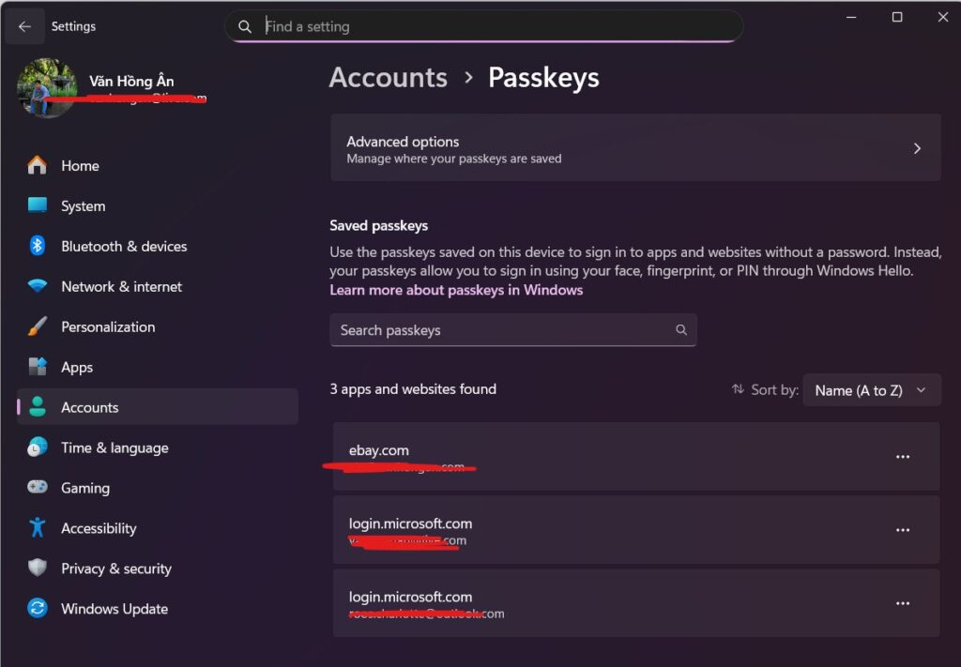Viewport: 961px width, 667px height.
Task: Open Time & language globe icon
Action: [x=38, y=447]
